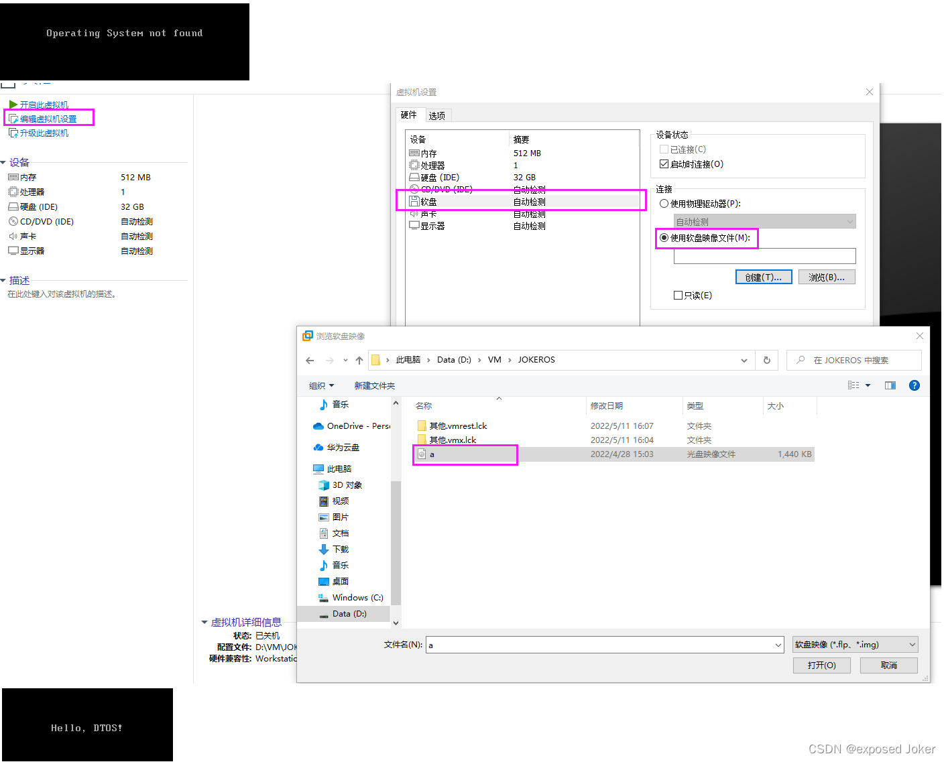Click the floppy image file path field

pyautogui.click(x=764, y=256)
